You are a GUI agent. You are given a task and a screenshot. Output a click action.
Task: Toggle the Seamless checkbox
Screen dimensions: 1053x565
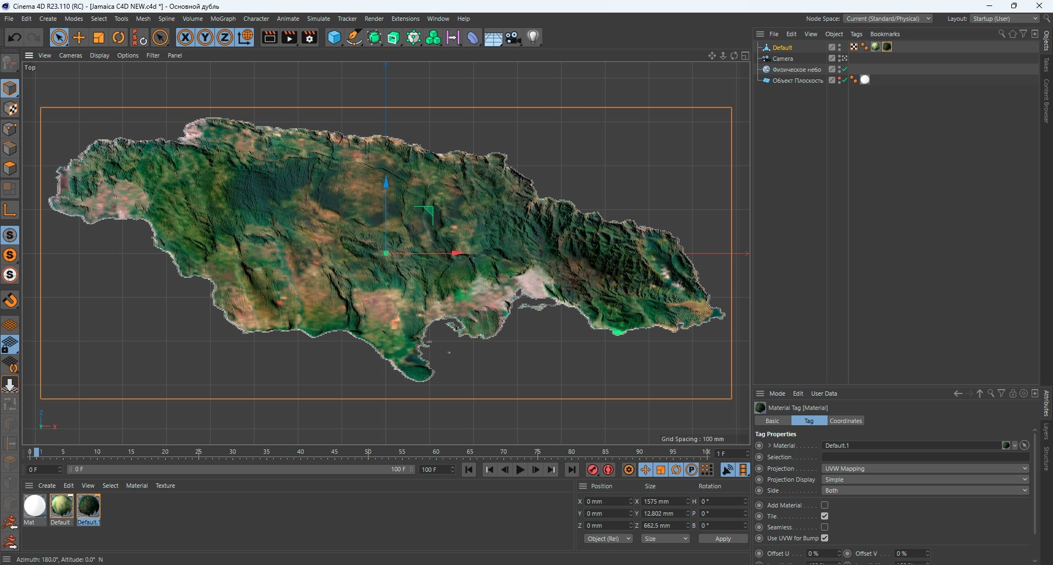(x=824, y=527)
